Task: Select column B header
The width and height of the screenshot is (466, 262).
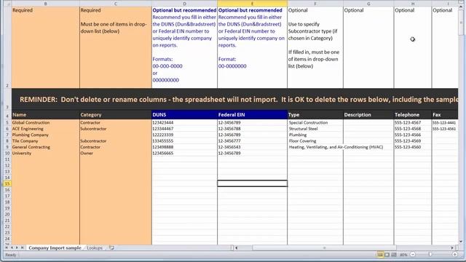Action: 45,4
